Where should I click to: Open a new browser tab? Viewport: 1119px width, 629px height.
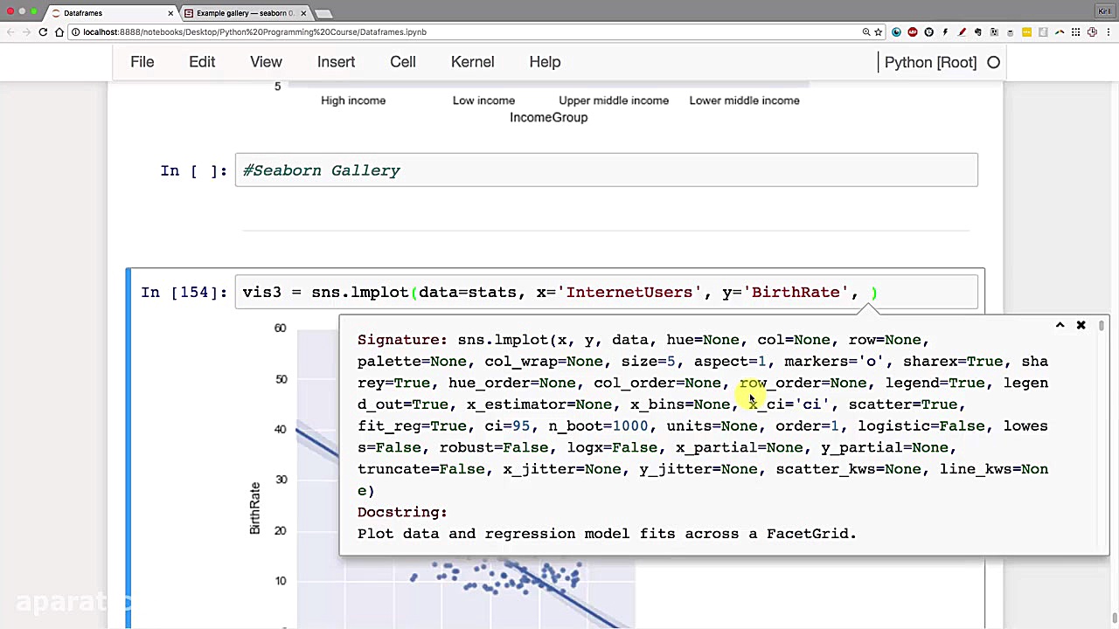pos(324,13)
